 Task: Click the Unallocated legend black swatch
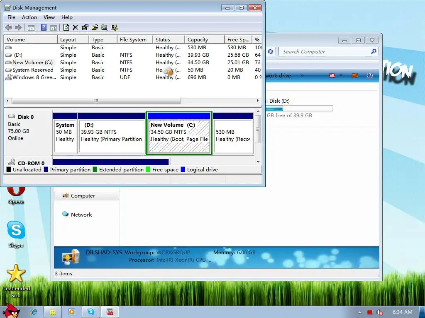click(x=9, y=169)
